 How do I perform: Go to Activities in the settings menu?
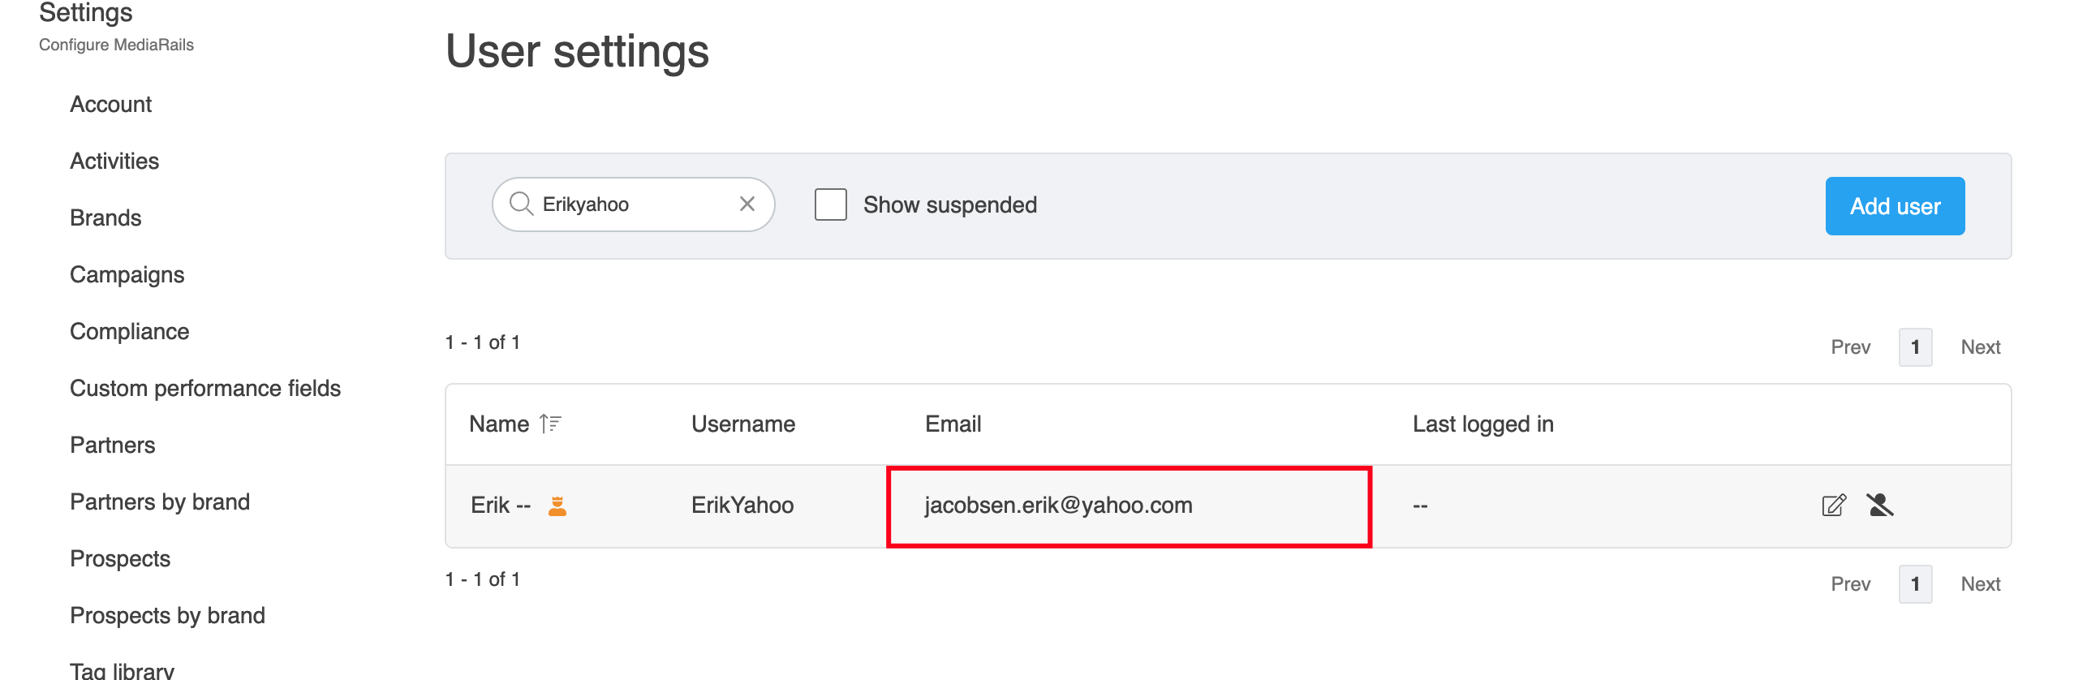(114, 161)
